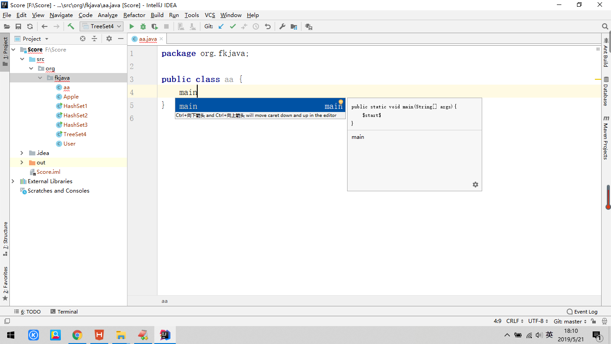
Task: Open the VCS menu
Action: pos(210,15)
